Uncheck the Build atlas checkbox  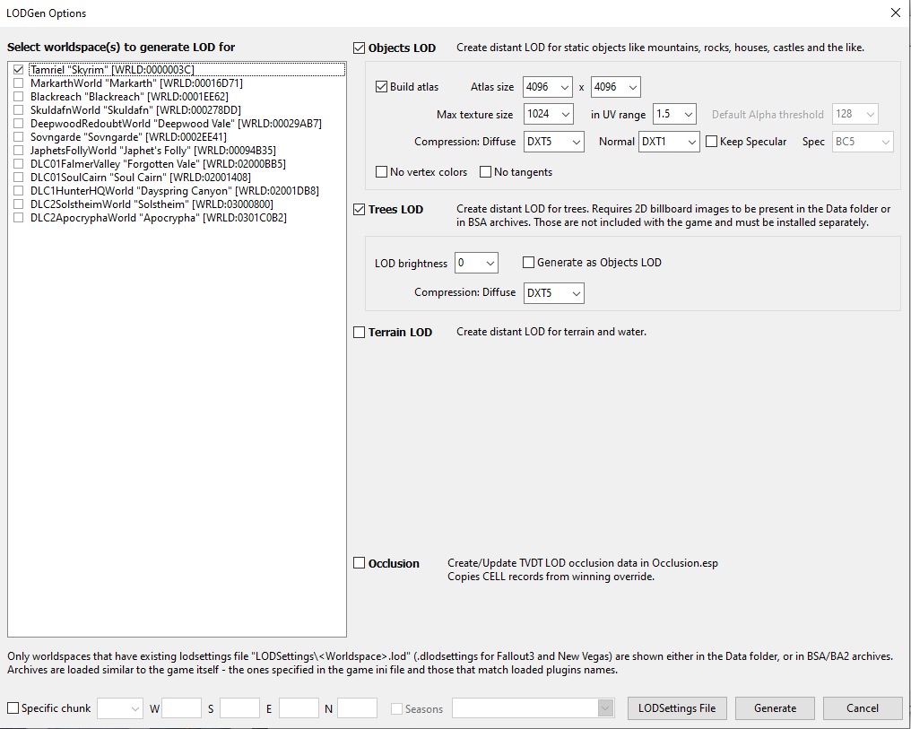(x=382, y=87)
